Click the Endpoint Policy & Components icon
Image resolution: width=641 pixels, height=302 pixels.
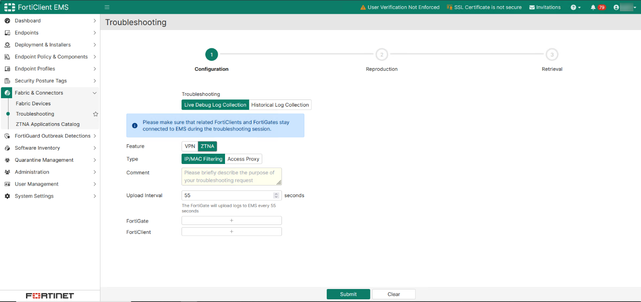pyautogui.click(x=7, y=57)
